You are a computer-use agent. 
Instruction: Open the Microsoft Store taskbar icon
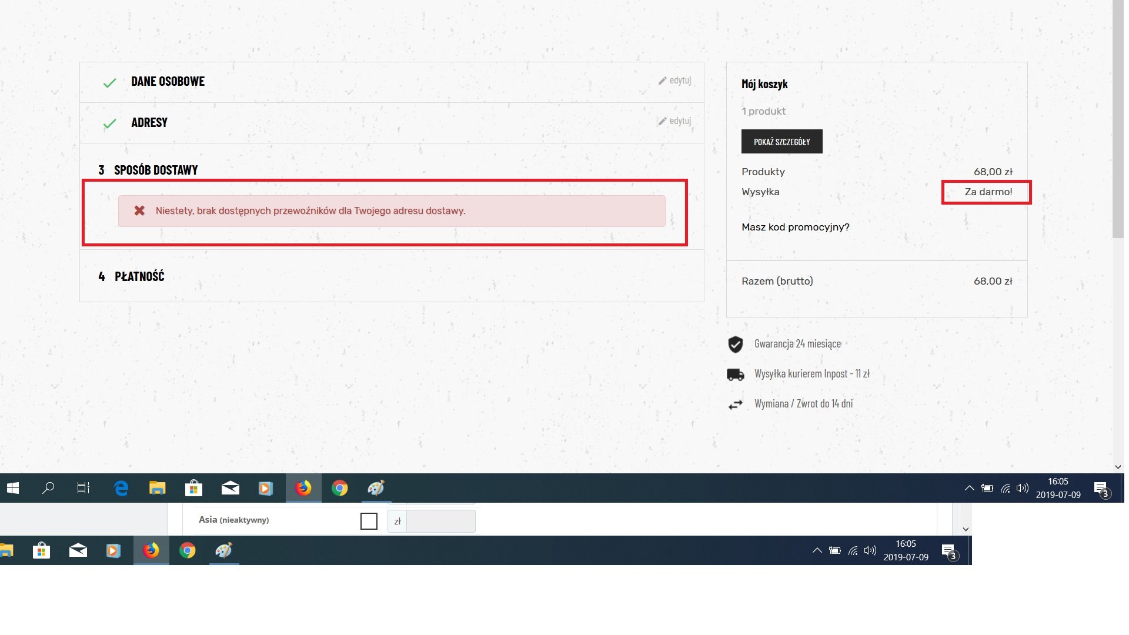coord(193,488)
